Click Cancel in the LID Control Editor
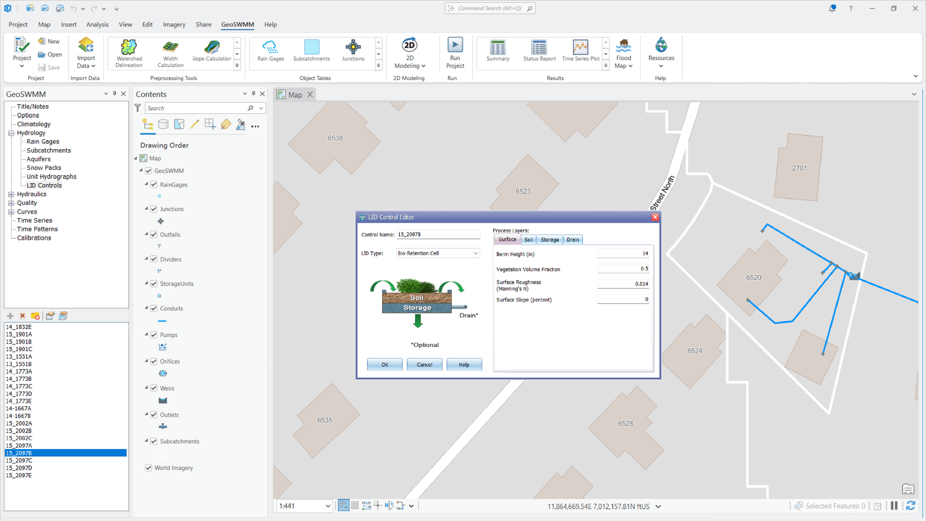 click(424, 365)
